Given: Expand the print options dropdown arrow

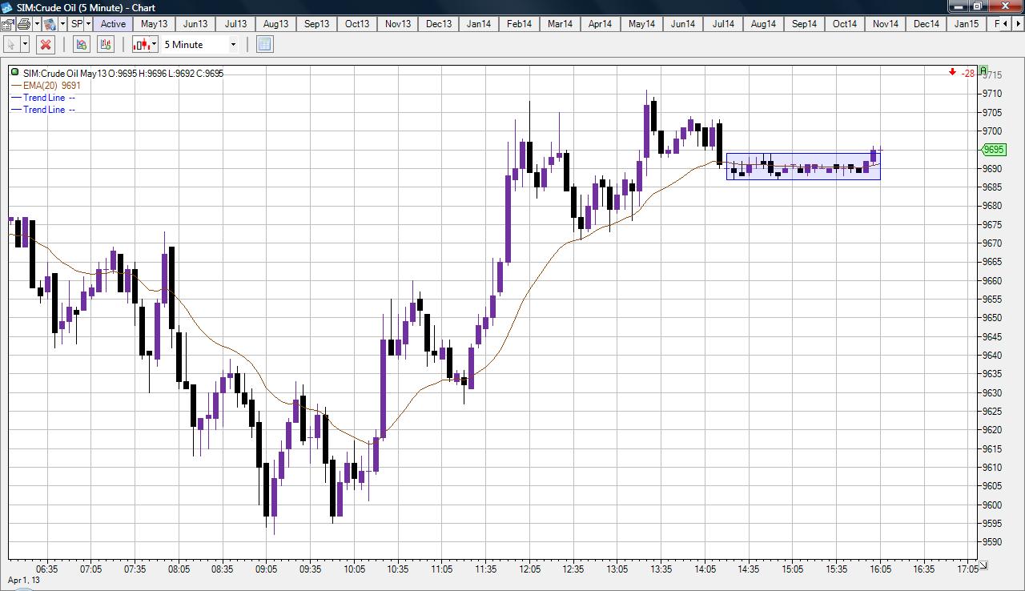Looking at the screenshot, I should point(37,24).
